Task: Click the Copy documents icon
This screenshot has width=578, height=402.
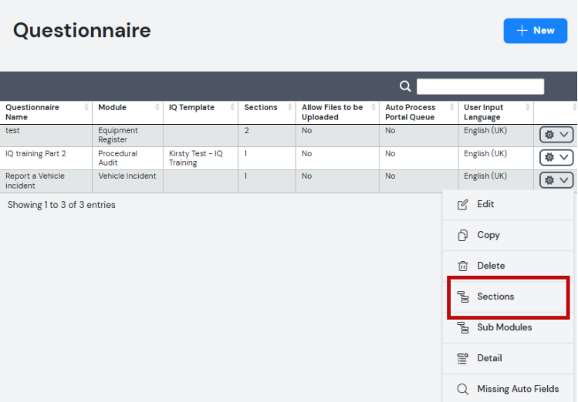Action: 462,235
